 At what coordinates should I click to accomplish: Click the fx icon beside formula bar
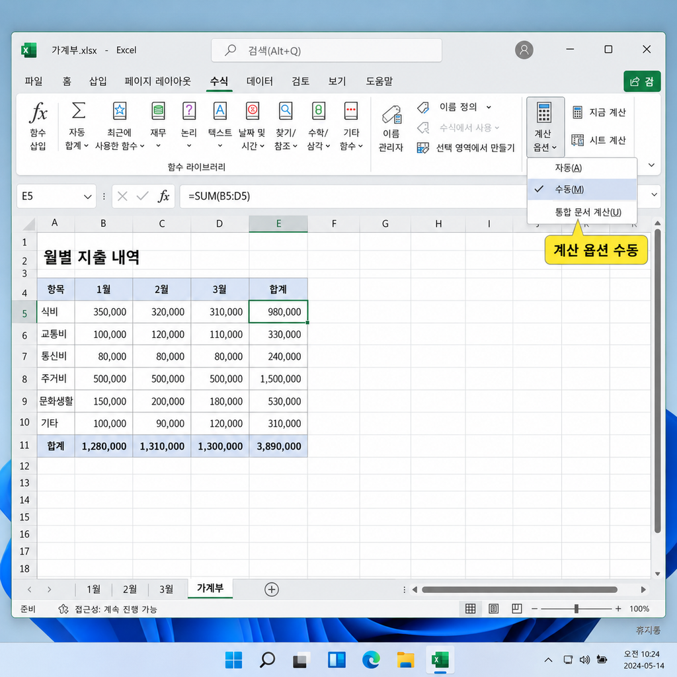pos(164,196)
